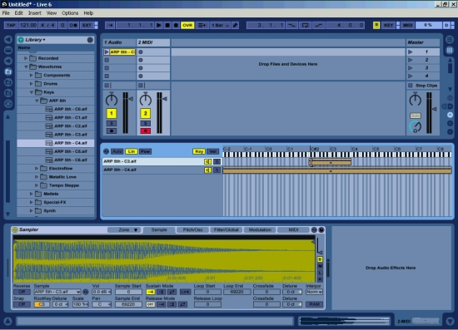Toggle the KEY map mode switch
The height and width of the screenshot is (330, 458).
coord(388,26)
